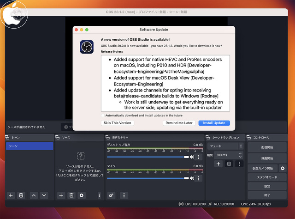Image resolution: width=295 pixels, height=219 pixels.
Task: Add a scene transition with plus
Action: click(218, 164)
